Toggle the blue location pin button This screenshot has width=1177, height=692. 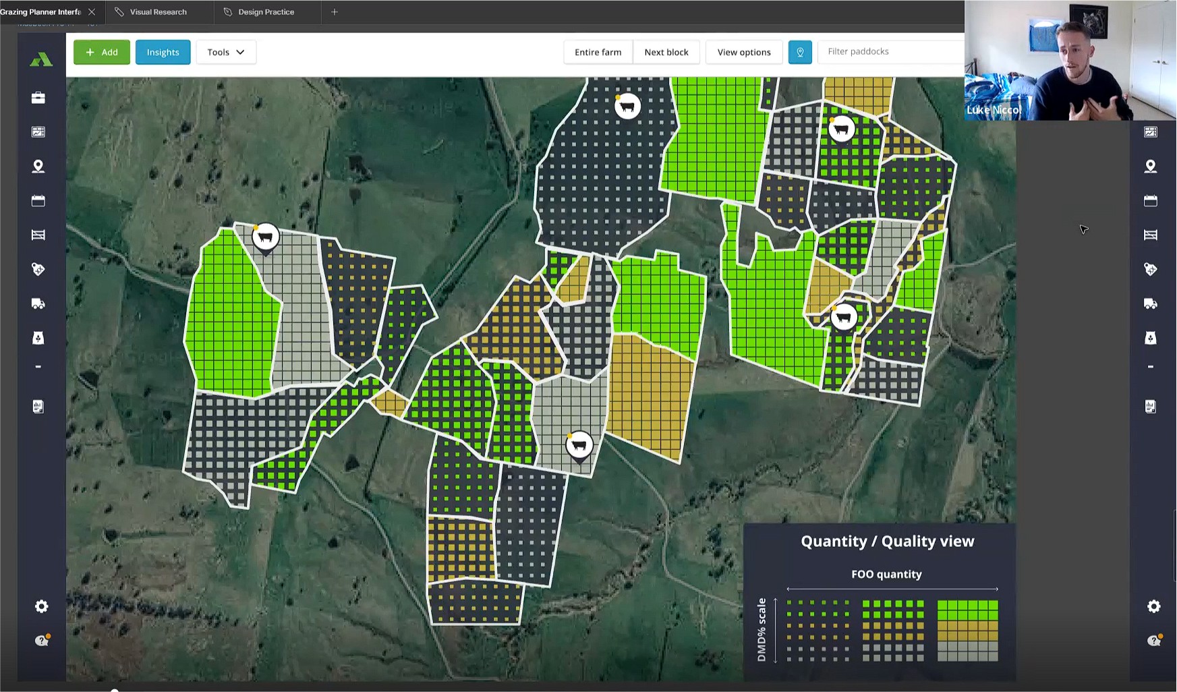pyautogui.click(x=800, y=52)
